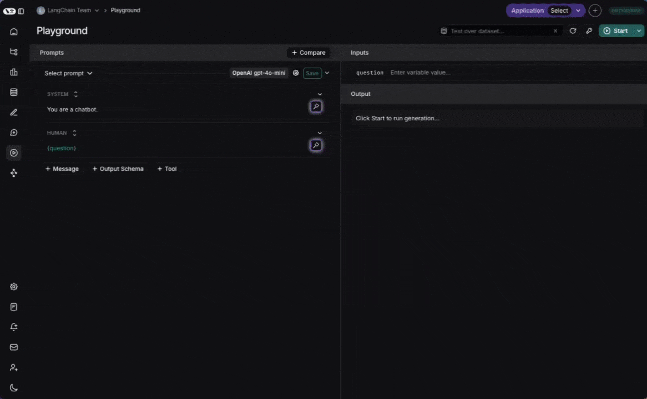Switch SYSTEM message role with up-down arrows
The height and width of the screenshot is (399, 647).
tap(76, 94)
